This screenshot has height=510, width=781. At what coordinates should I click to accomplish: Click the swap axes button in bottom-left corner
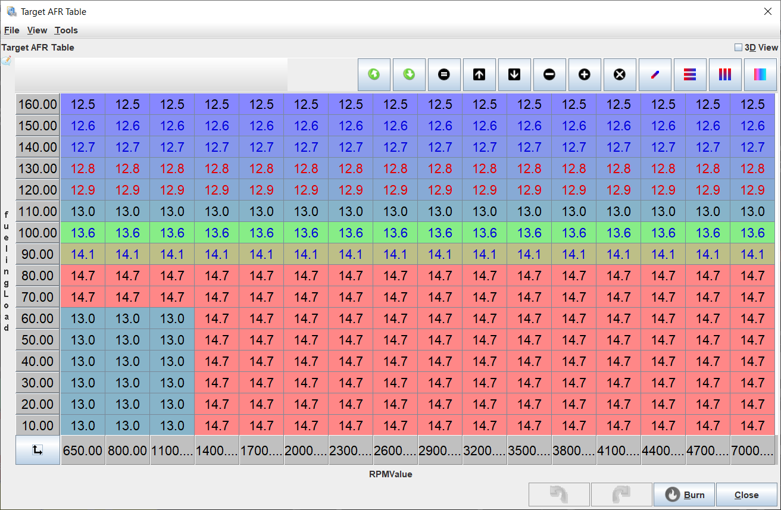click(x=38, y=450)
